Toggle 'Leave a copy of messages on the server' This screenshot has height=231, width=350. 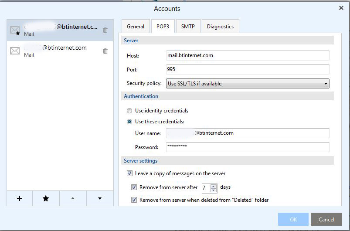tap(129, 173)
